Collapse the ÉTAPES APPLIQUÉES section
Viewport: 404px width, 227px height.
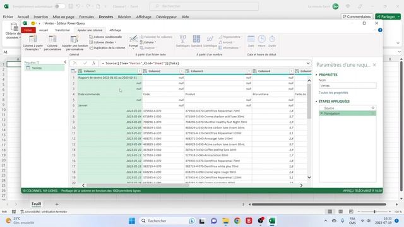pos(317,102)
